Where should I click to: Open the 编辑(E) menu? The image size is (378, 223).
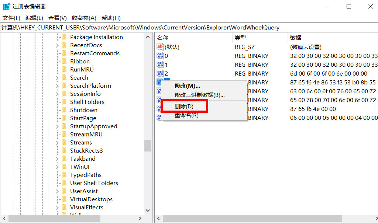click(x=34, y=18)
